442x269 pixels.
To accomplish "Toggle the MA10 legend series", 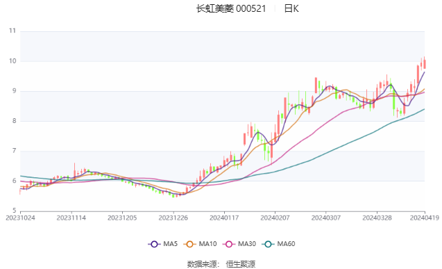I will click(x=200, y=244).
